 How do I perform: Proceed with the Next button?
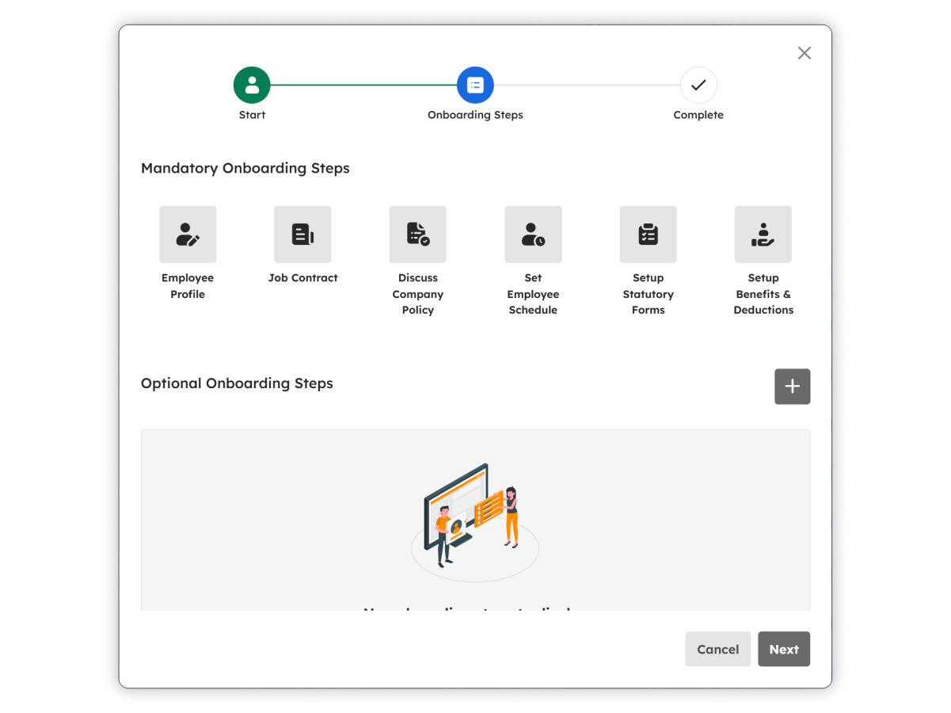coord(784,649)
